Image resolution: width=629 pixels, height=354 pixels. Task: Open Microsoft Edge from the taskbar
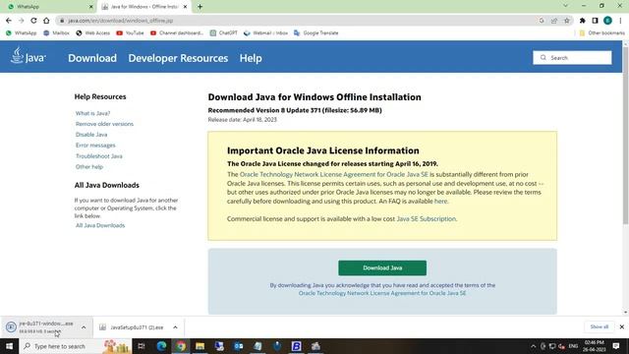pos(161,346)
